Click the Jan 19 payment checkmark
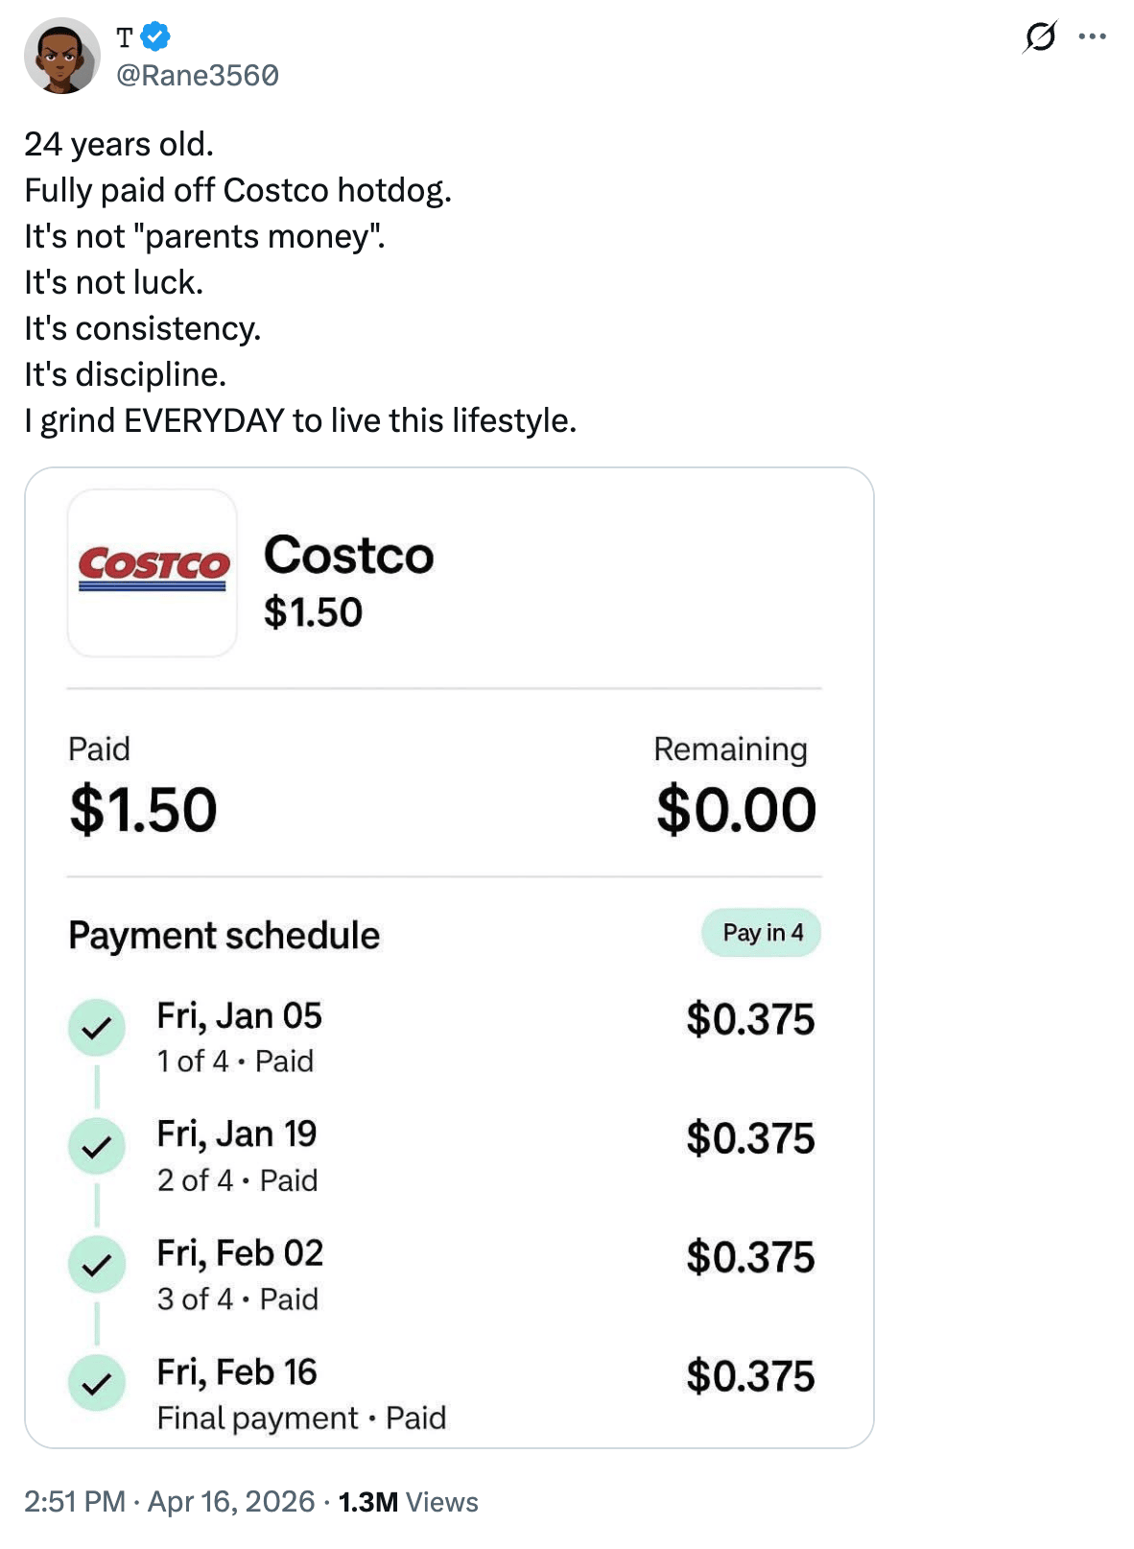 97,1146
